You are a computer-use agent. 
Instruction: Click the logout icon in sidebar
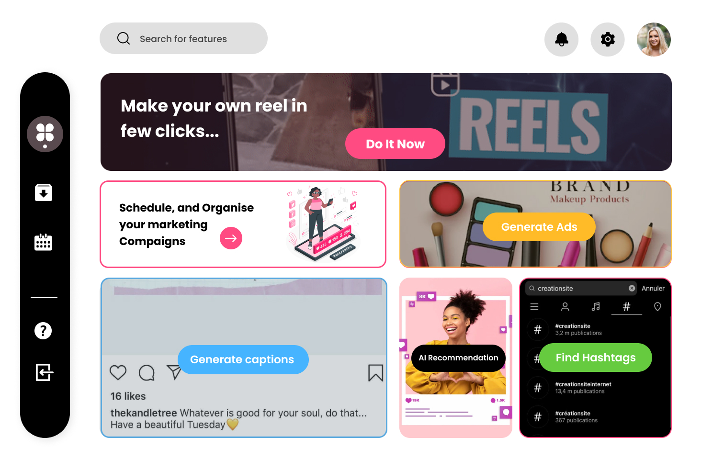pyautogui.click(x=44, y=372)
